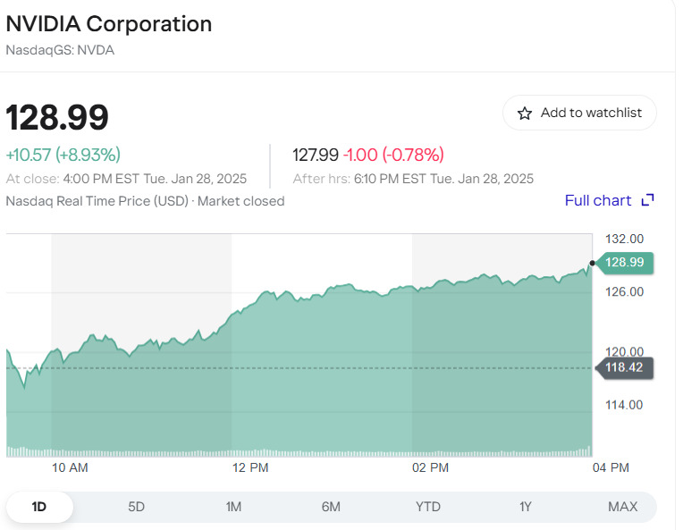The height and width of the screenshot is (530, 700).
Task: Click the after-hours price 127.99
Action: pos(316,155)
